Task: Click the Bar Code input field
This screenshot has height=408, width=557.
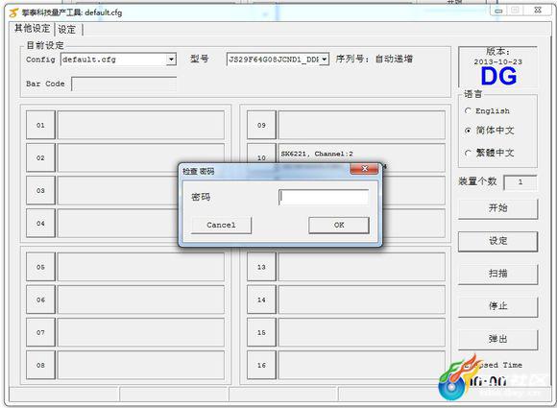Action: [x=124, y=84]
